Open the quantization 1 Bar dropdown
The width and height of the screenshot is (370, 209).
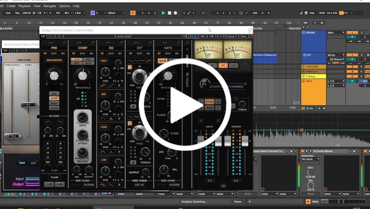coord(79,13)
